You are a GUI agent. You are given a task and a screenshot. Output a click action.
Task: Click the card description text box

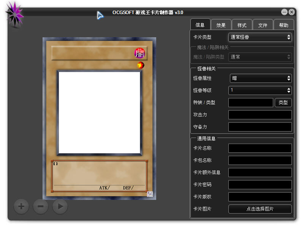100,176
